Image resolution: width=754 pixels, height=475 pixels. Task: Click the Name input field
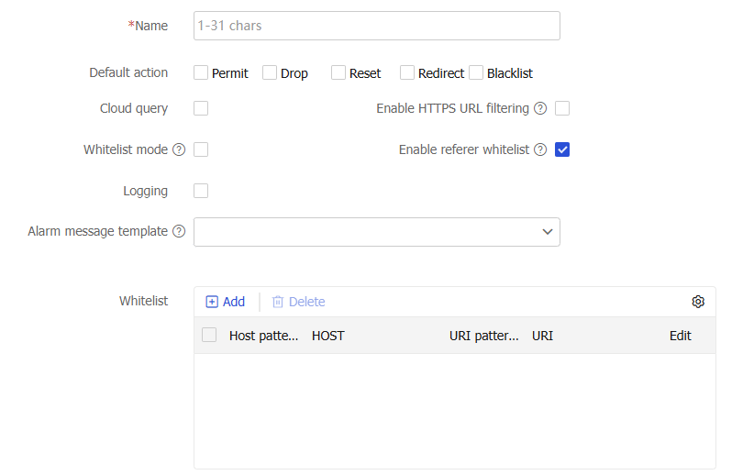click(376, 26)
